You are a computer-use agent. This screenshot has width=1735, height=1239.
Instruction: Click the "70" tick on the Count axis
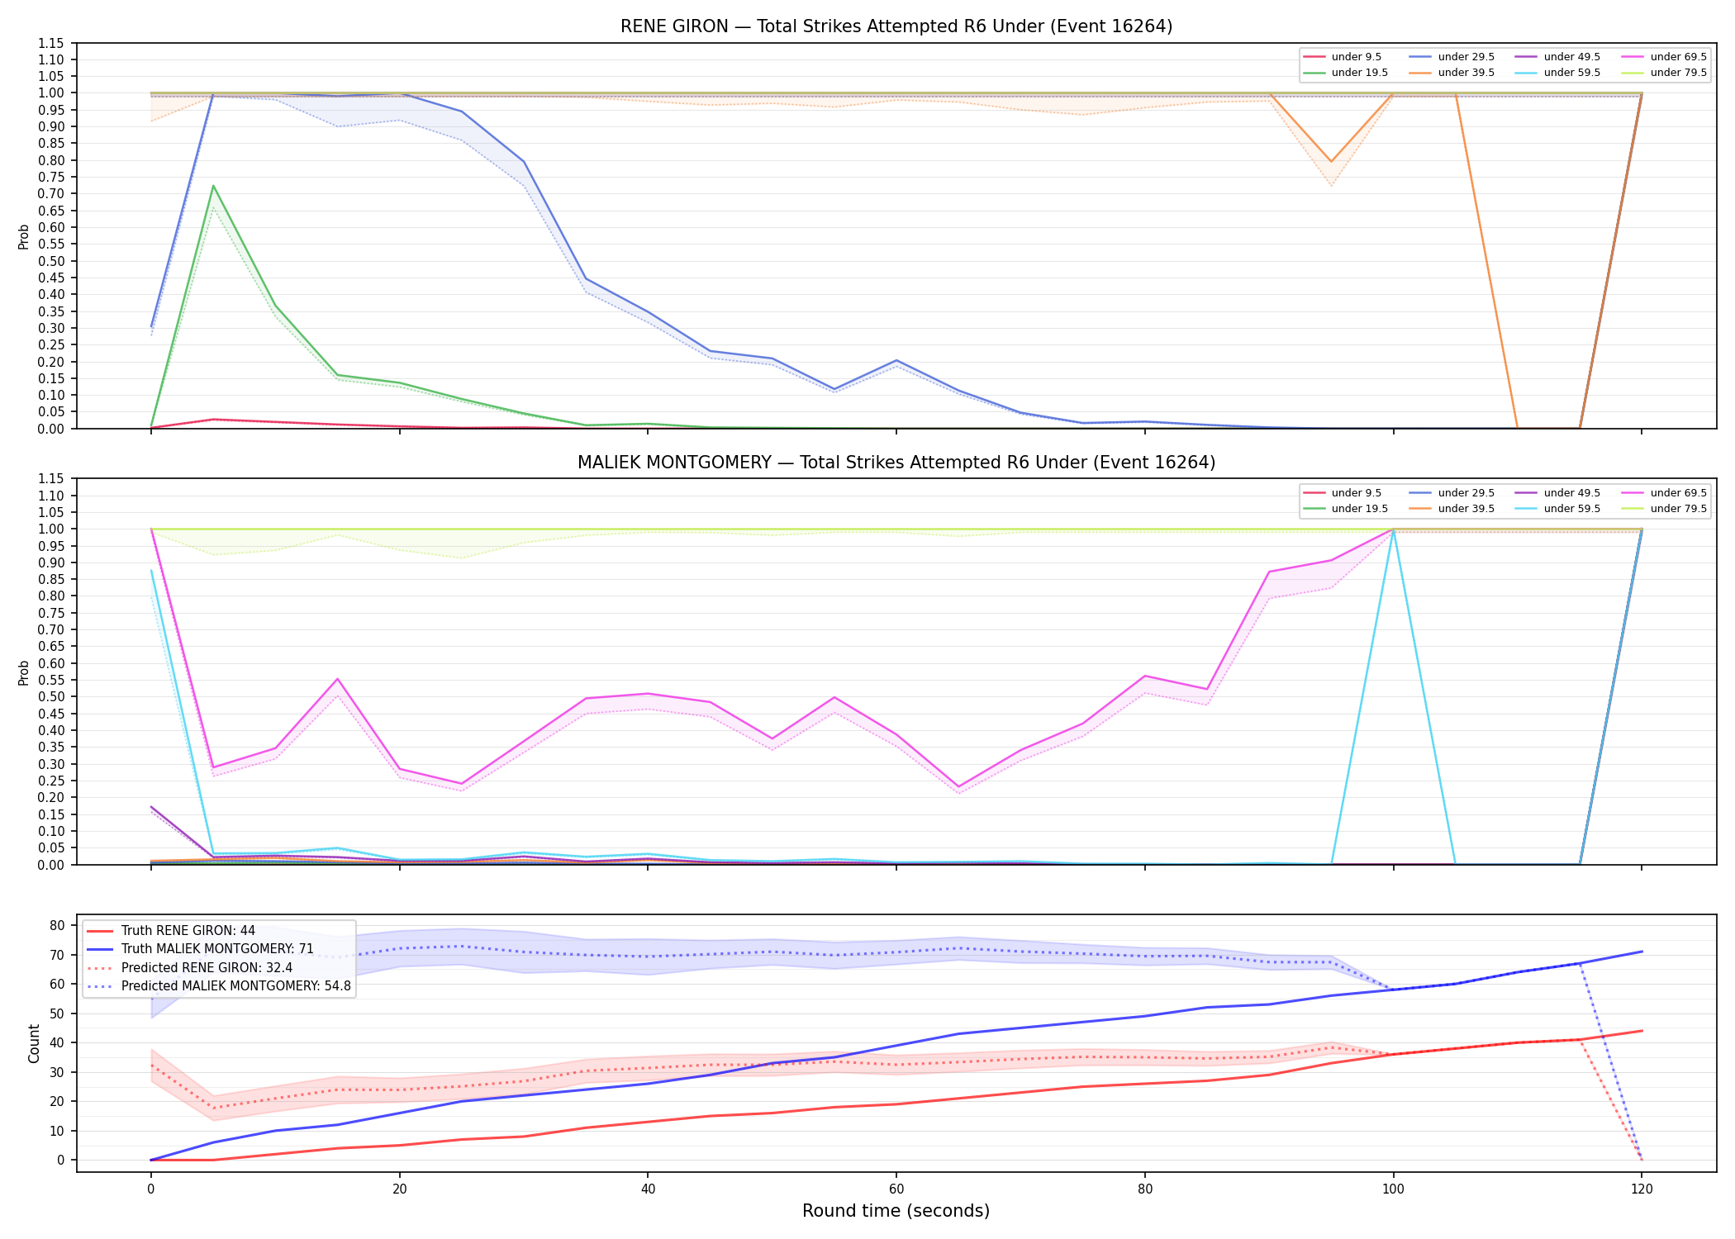click(x=57, y=955)
